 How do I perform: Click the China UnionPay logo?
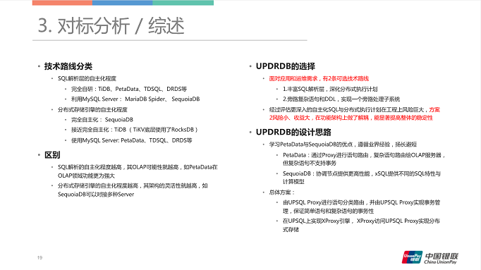(x=430, y=257)
